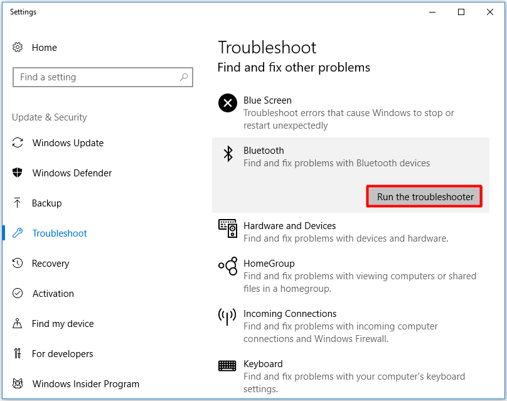Click the Blue Screen X icon
507x401 pixels.
(x=228, y=103)
